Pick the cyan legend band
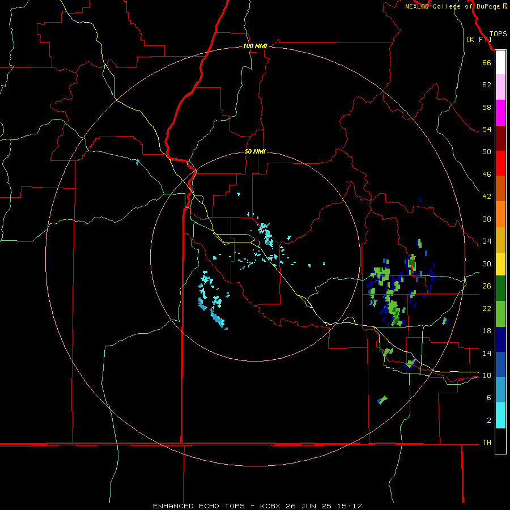The height and width of the screenshot is (510, 510). pyautogui.click(x=500, y=415)
